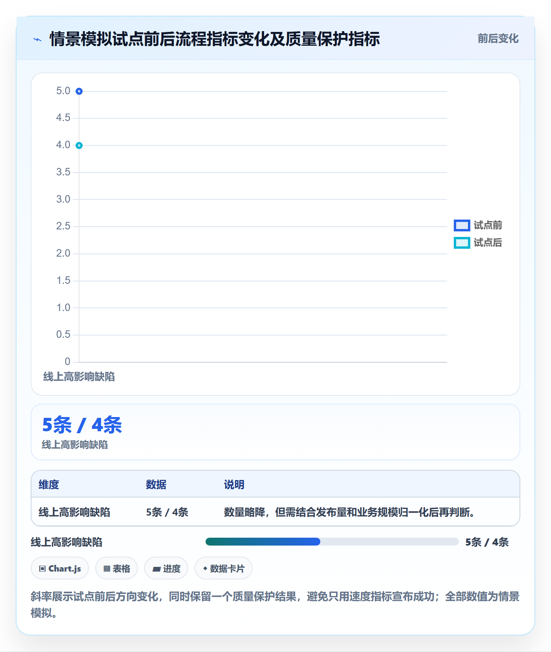Image resolution: width=551 pixels, height=652 pixels.
Task: Click the square icon in the Chart.js chip
Action: coord(43,569)
